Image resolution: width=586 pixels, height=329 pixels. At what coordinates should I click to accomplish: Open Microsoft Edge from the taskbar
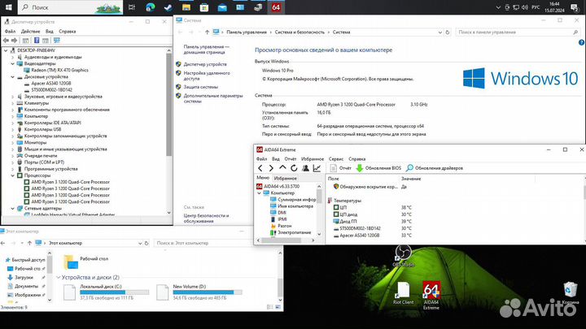tap(151, 7)
